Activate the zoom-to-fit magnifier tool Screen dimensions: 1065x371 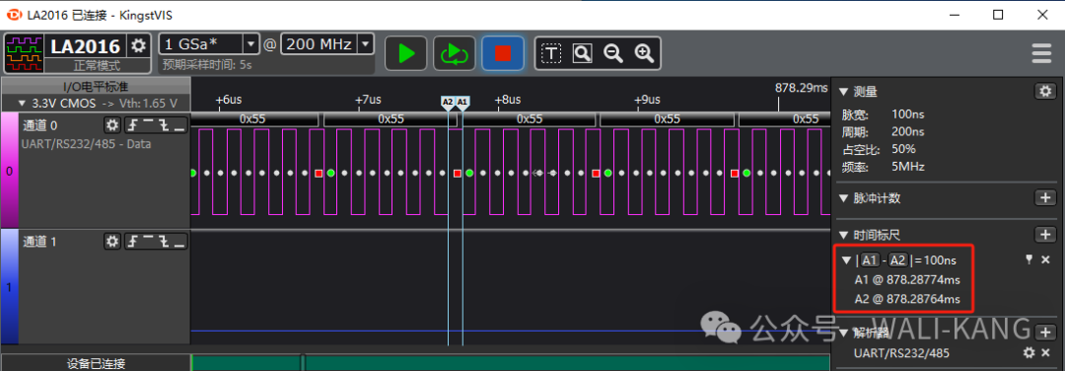tap(582, 53)
